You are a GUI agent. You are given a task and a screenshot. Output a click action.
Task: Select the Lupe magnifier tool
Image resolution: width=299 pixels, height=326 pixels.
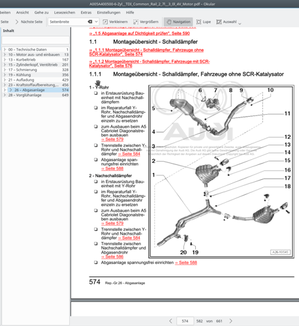pyautogui.click(x=204, y=22)
